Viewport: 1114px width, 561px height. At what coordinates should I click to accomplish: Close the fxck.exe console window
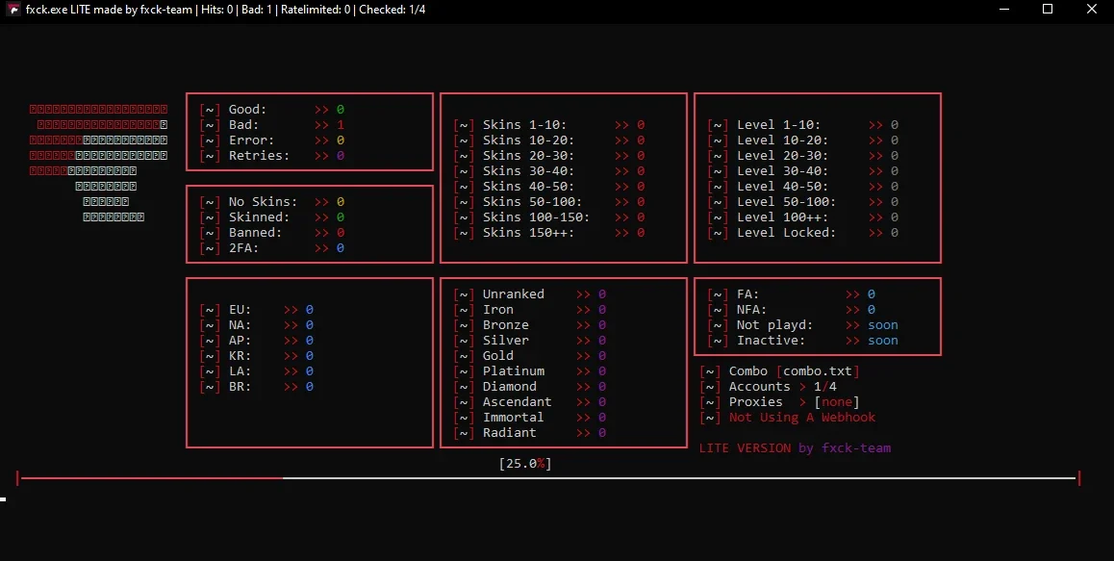pos(1091,10)
